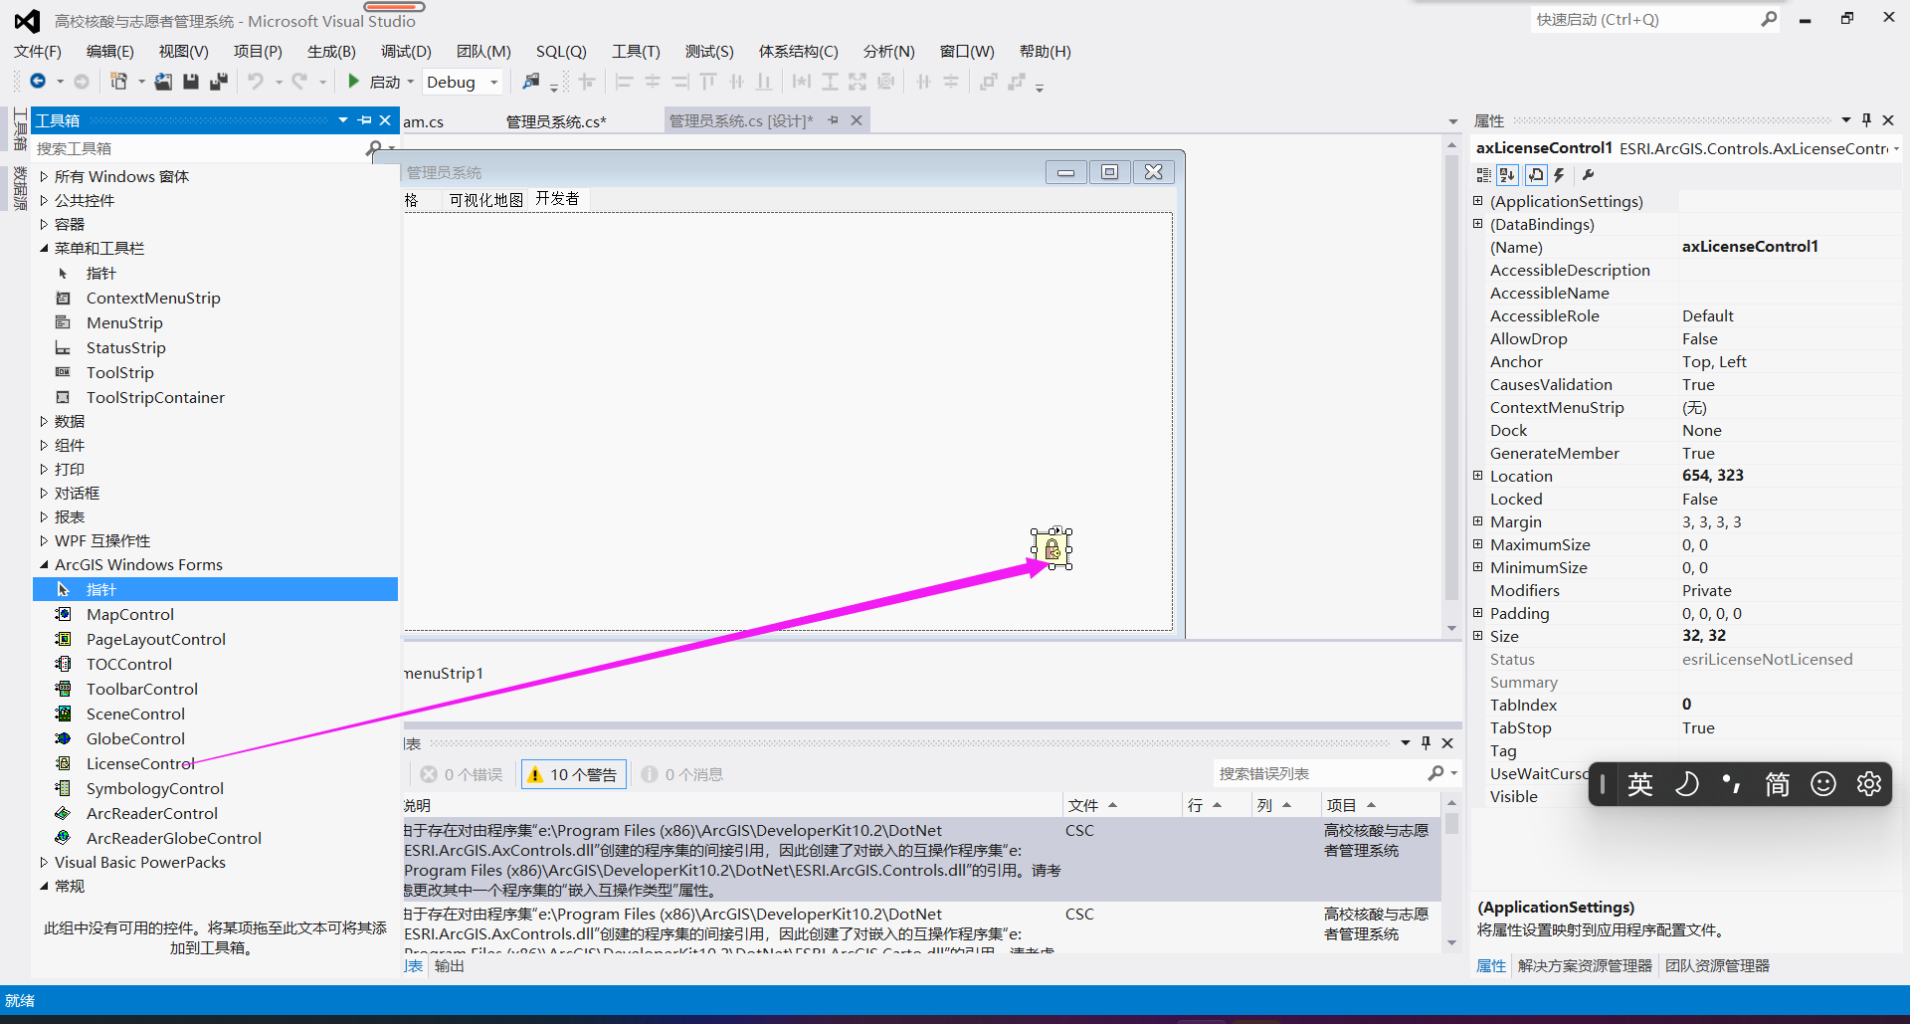Viewport: 1910px width, 1024px height.
Task: Click the Save All toolbar icon
Action: point(219,82)
